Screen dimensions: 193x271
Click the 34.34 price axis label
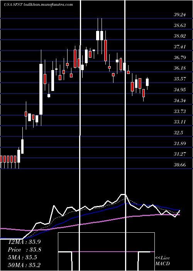pos(180,100)
